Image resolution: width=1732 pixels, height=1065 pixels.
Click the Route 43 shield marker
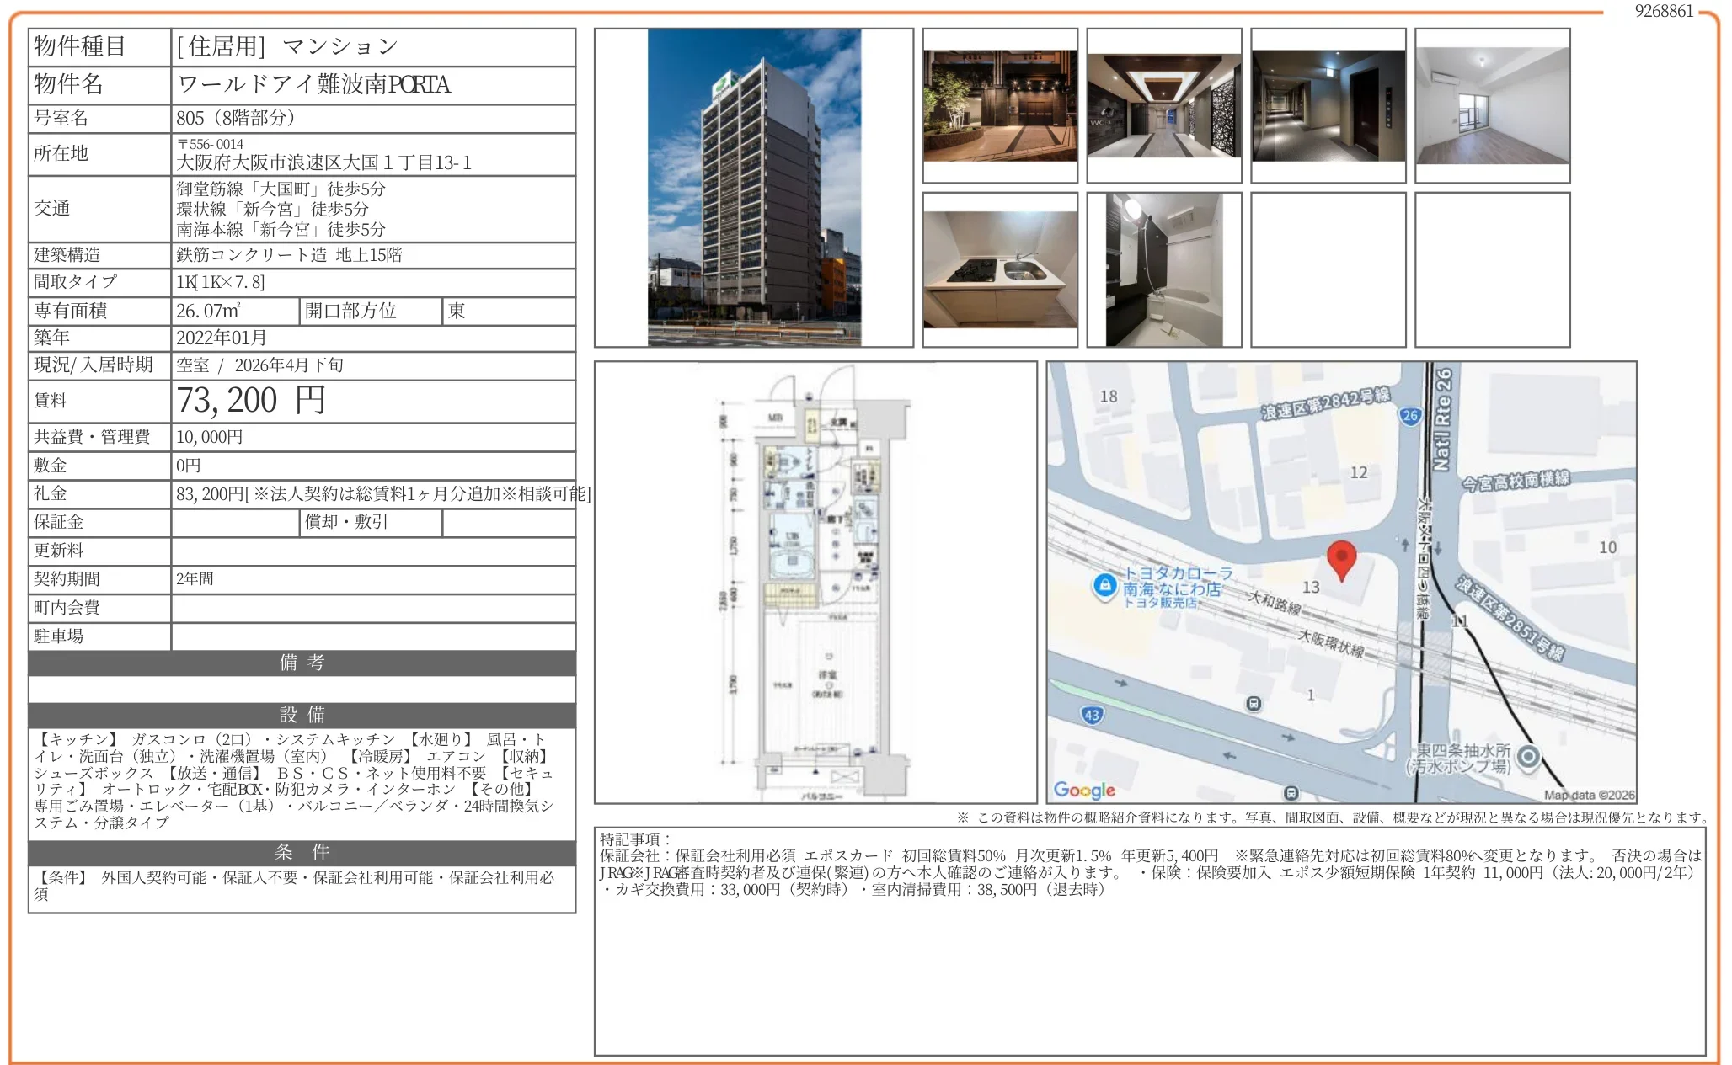[x=1092, y=715]
